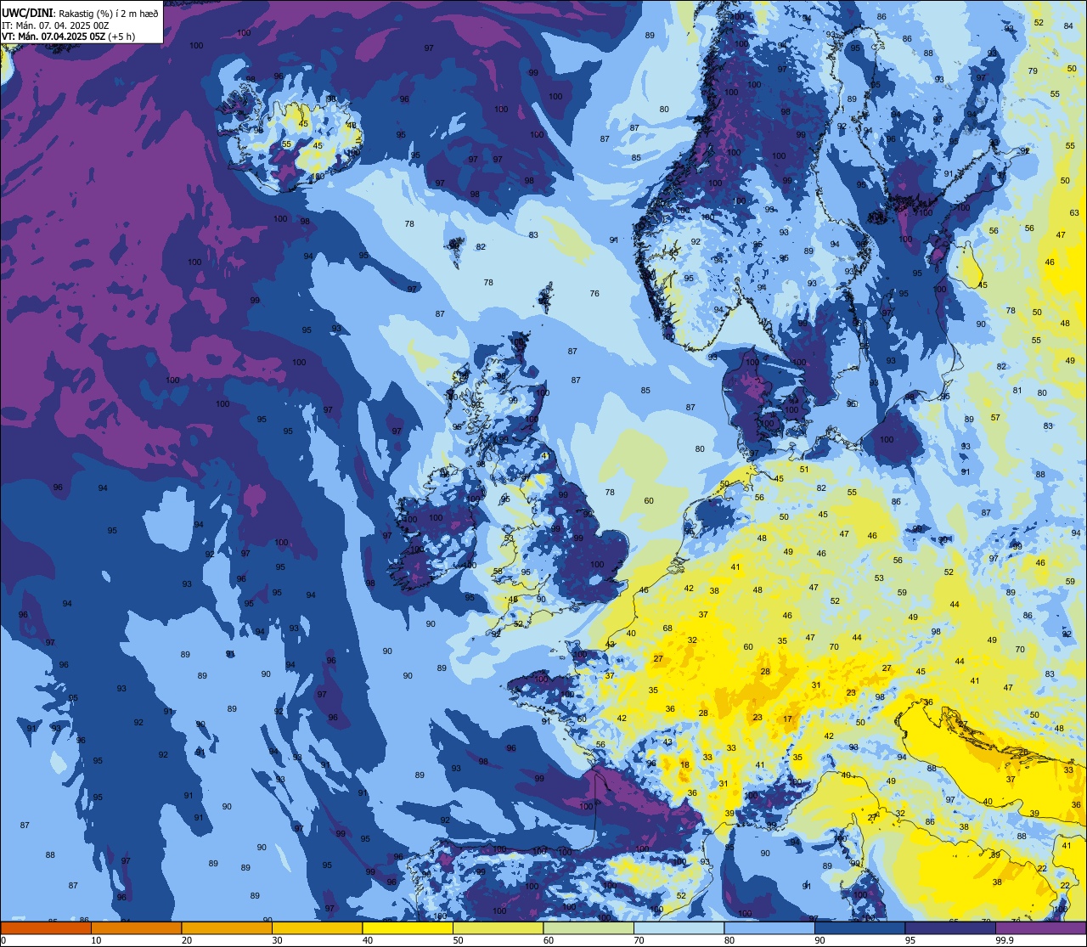Click the humidity value '68' on the map

pyautogui.click(x=667, y=629)
